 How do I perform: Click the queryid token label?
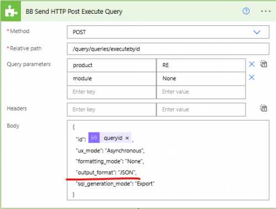coord(113,138)
